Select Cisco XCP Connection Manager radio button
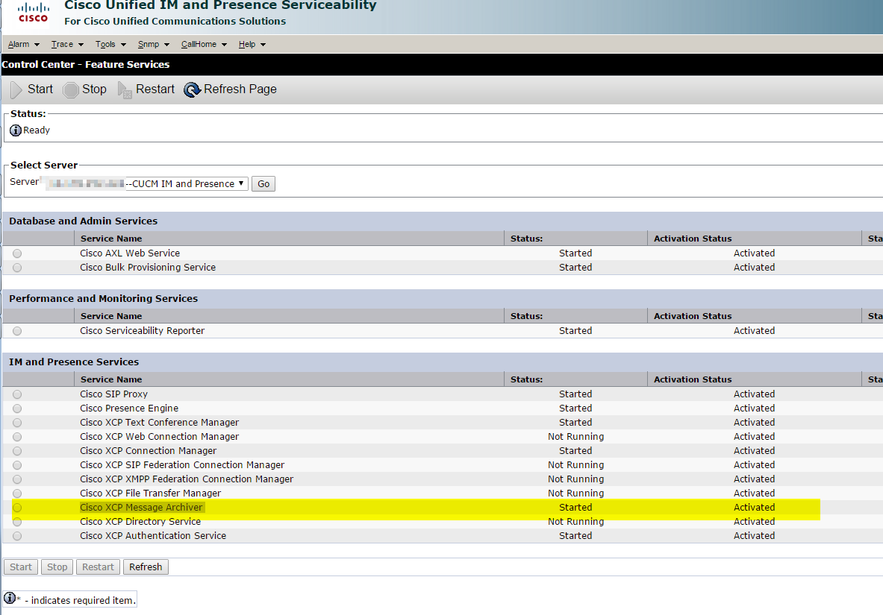 pyautogui.click(x=17, y=451)
